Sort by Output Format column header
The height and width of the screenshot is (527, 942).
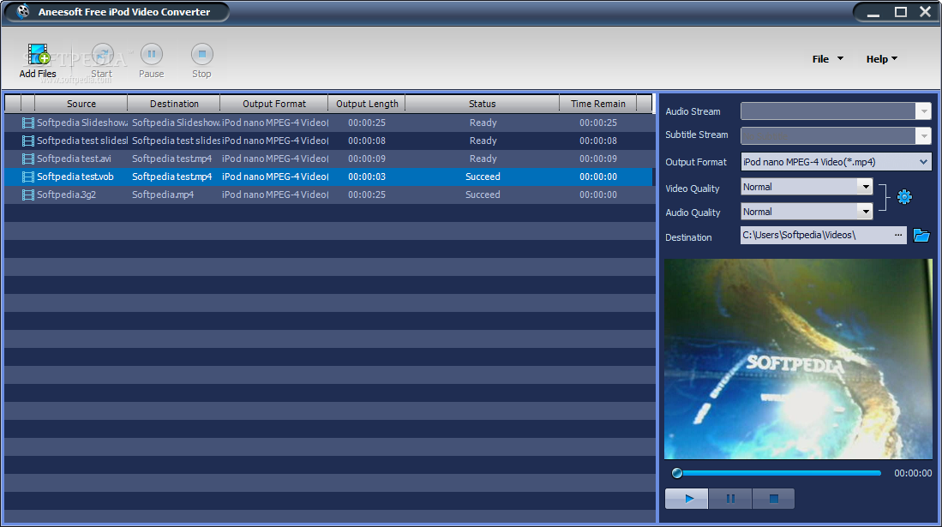(274, 104)
